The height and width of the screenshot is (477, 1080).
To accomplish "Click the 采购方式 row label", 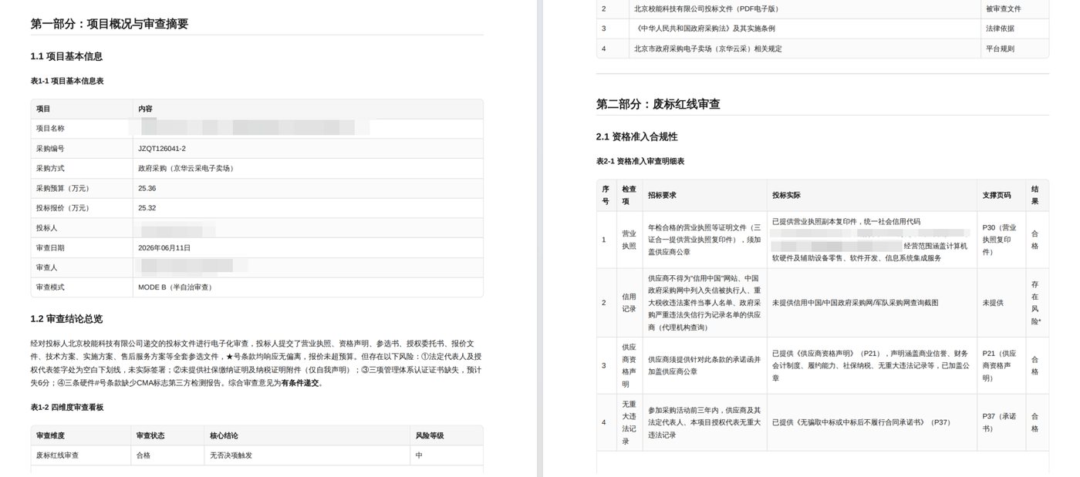I will pos(50,168).
